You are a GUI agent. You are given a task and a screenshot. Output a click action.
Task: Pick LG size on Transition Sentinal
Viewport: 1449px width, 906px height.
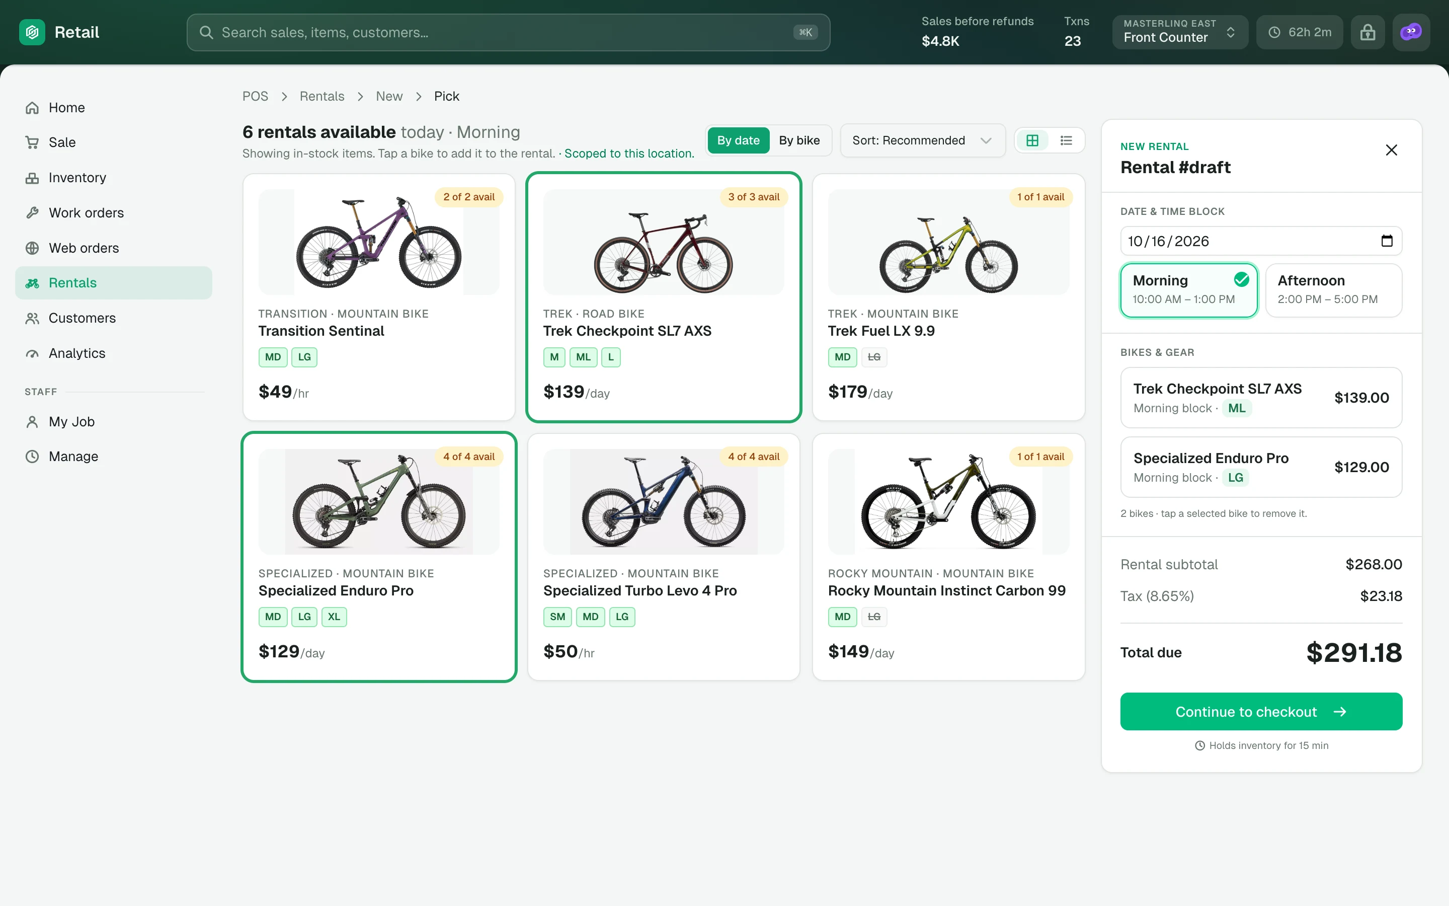click(x=304, y=357)
